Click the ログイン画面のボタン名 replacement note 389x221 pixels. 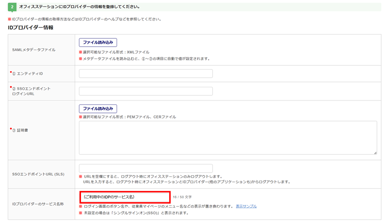(156, 206)
